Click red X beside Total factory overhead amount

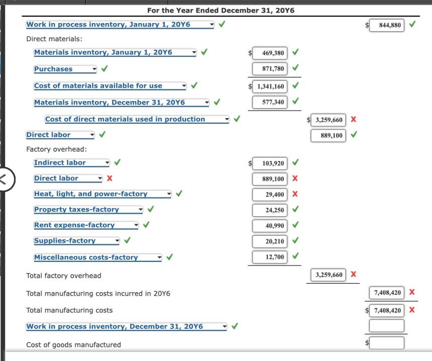point(354,274)
